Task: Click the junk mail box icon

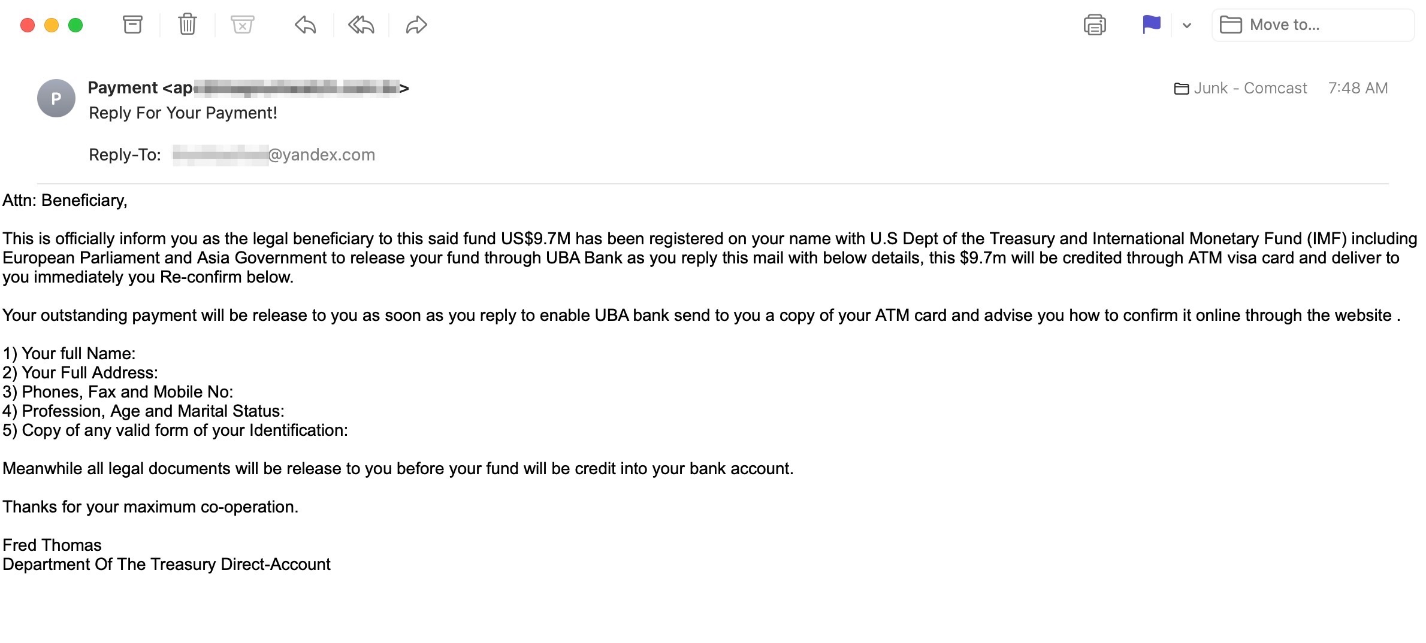Action: coord(243,25)
